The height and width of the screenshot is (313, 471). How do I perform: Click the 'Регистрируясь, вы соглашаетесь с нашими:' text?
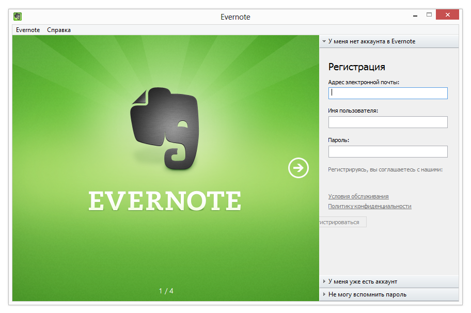click(x=385, y=170)
